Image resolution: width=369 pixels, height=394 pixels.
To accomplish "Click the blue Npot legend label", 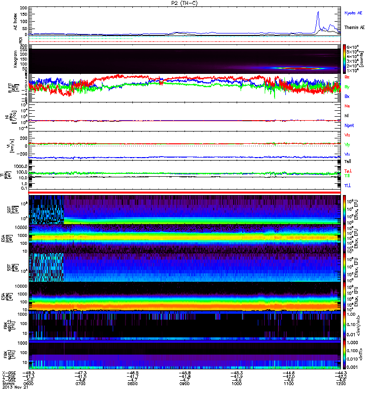I will coord(349,125).
